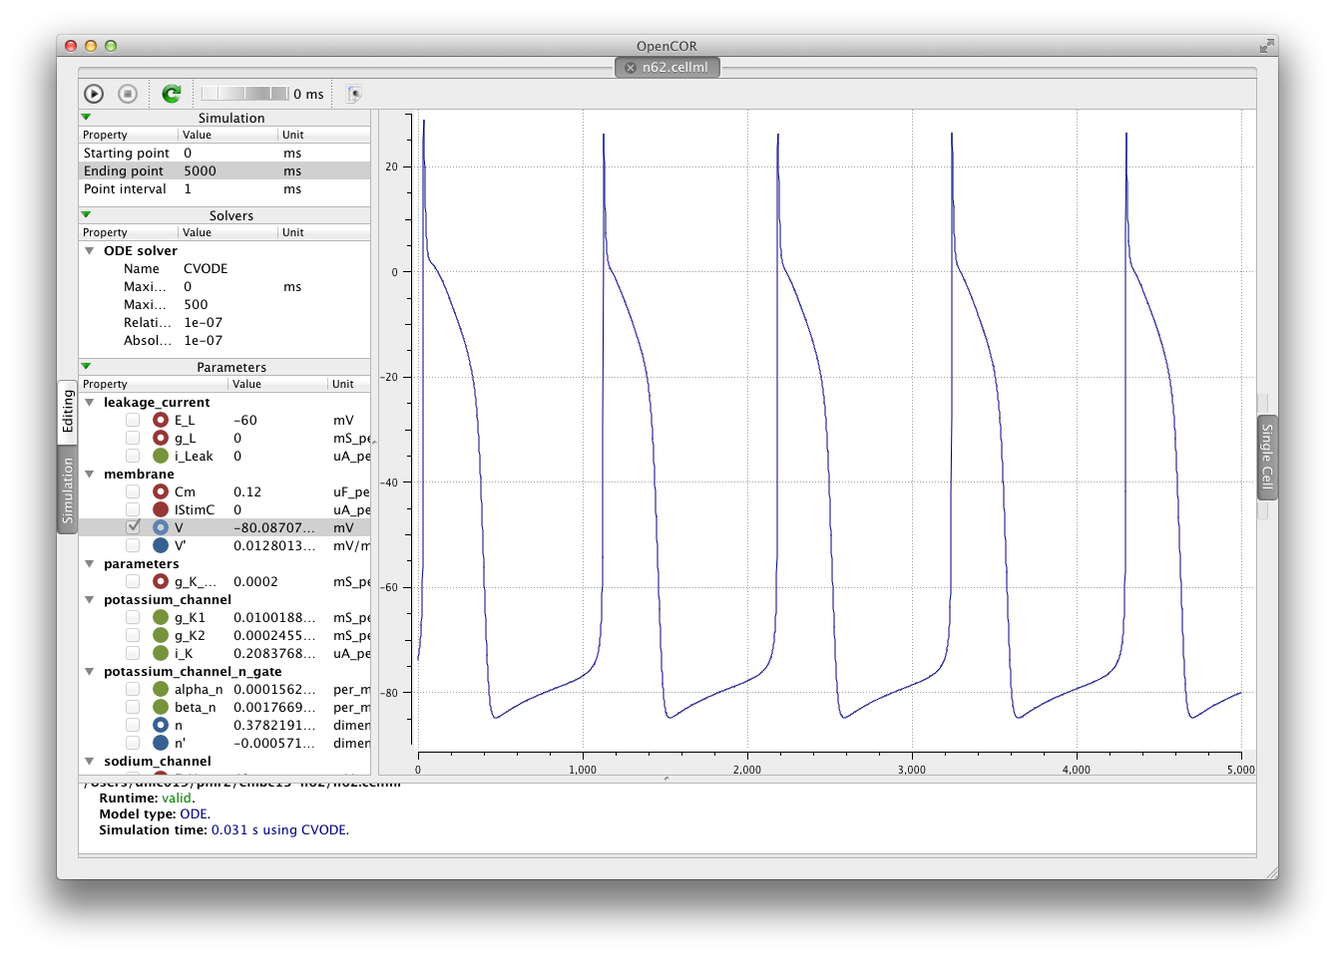1335x958 pixels.
Task: Click the green circle icon beside i_Leak
Action: (161, 457)
